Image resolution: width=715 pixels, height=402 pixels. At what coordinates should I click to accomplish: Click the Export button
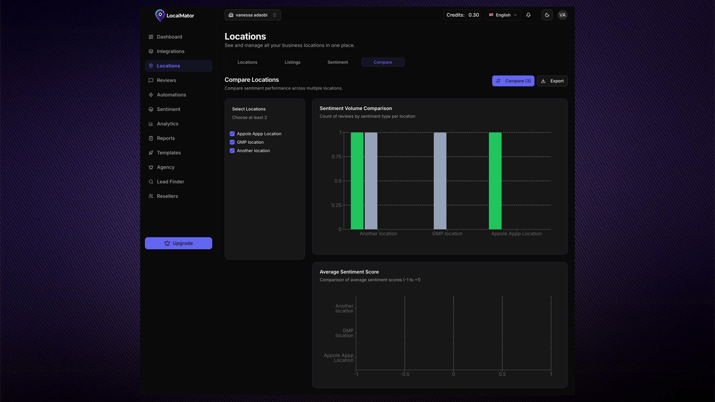(552, 81)
